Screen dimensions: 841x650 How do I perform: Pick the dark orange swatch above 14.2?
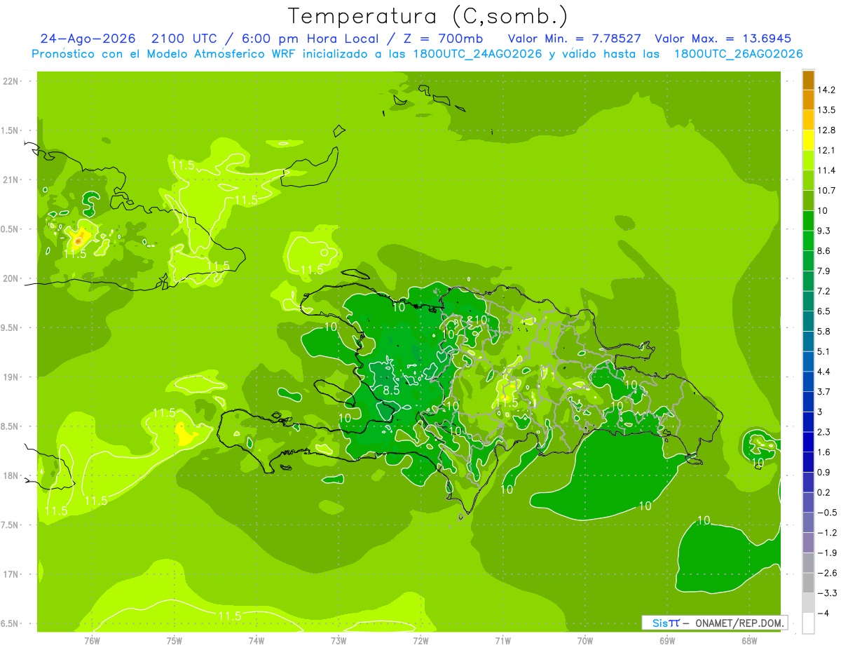(808, 80)
